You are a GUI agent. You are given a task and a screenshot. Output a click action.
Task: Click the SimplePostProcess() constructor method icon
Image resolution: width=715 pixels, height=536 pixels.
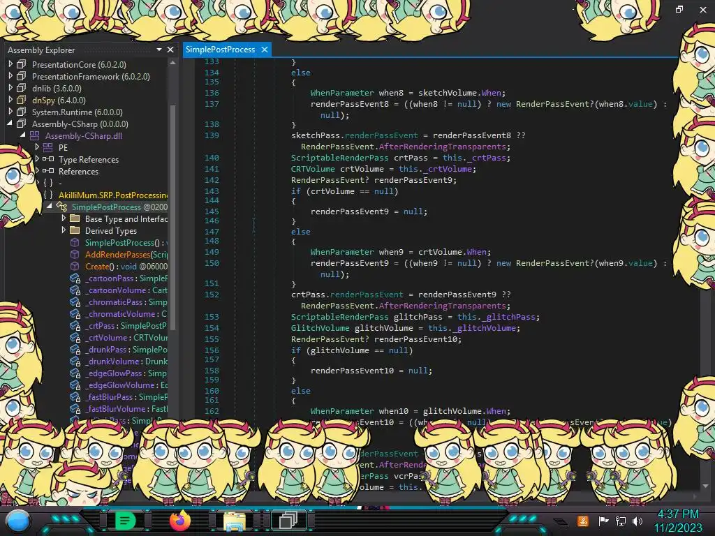(x=75, y=242)
